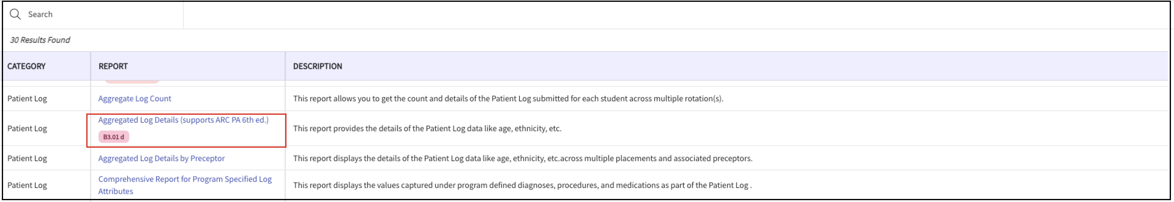1174x202 pixels.
Task: Click the description mentioning multiple rotation(s)
Action: click(x=508, y=99)
